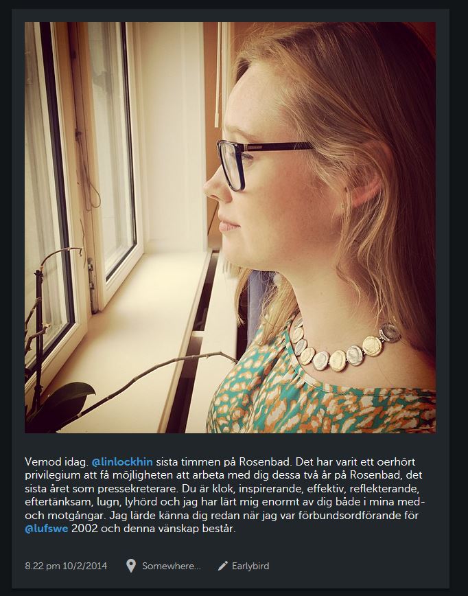Click the woman's ear in the photo
468x596 pixels.
366,184
